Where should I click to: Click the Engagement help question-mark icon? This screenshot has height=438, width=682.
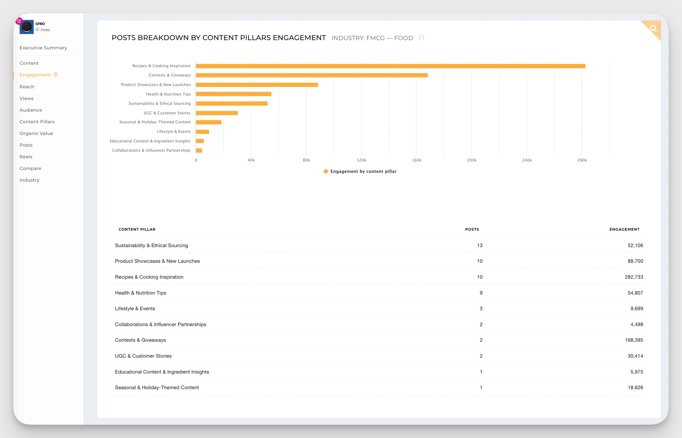pos(56,75)
